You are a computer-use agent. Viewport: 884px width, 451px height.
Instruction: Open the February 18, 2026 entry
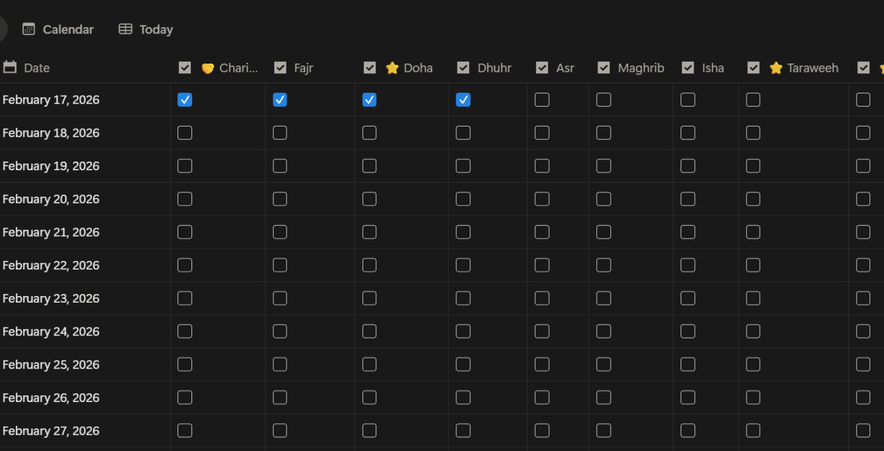(51, 133)
